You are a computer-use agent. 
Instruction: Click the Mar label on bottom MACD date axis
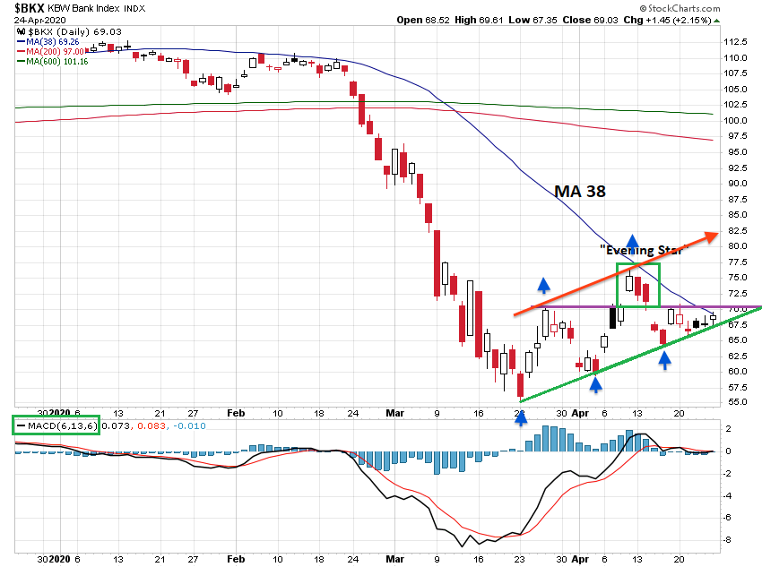(x=394, y=559)
